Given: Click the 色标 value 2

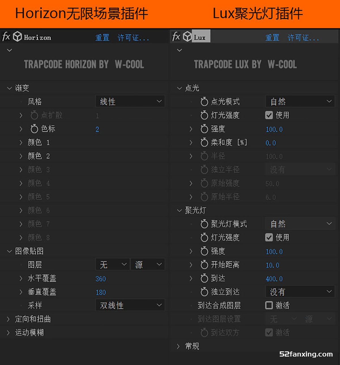Looking at the screenshot, I should [97, 129].
